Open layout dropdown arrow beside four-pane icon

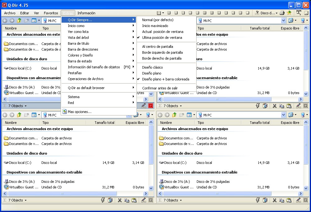point(163,13)
